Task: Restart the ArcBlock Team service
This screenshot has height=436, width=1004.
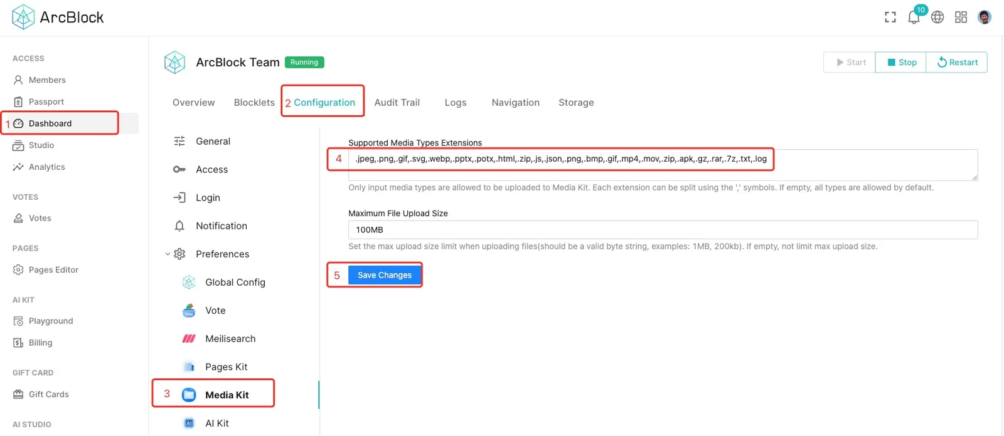Action: click(x=957, y=62)
